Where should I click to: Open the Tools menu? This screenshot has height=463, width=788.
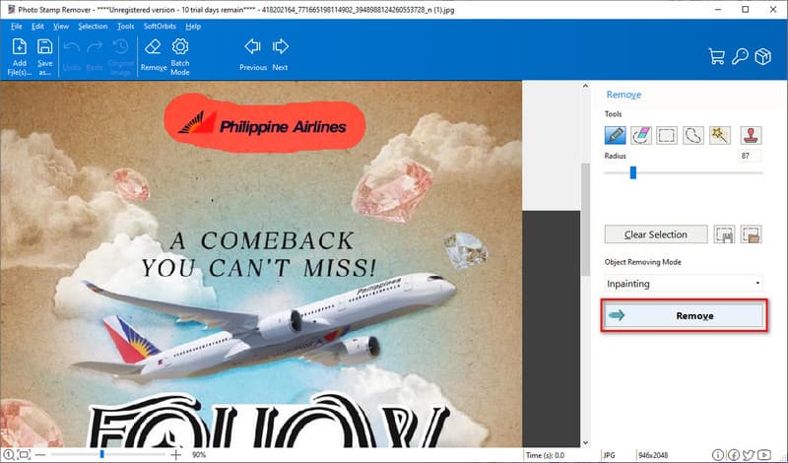click(126, 27)
